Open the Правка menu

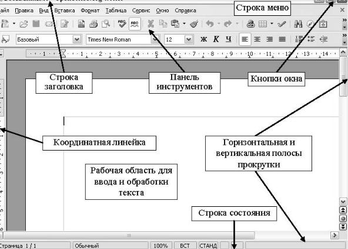click(24, 11)
